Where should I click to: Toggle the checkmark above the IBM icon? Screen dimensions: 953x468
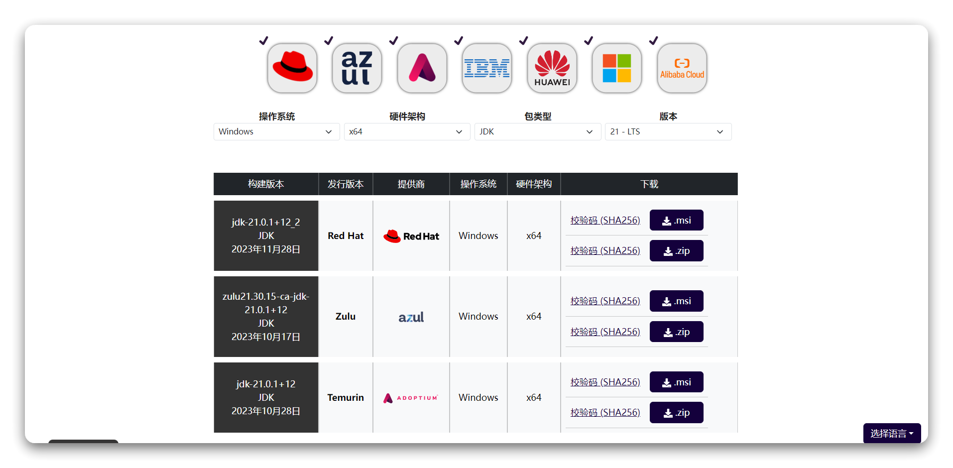[458, 40]
